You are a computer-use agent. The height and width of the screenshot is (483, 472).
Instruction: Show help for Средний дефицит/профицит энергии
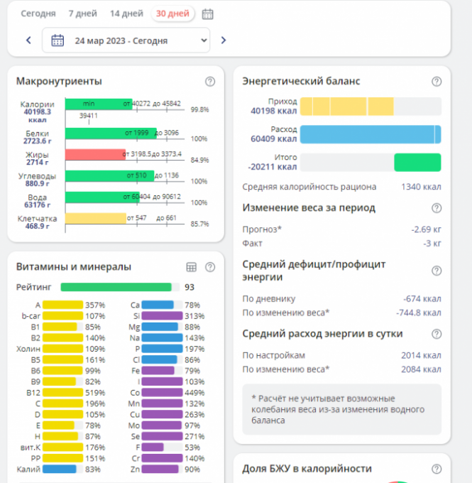click(437, 271)
